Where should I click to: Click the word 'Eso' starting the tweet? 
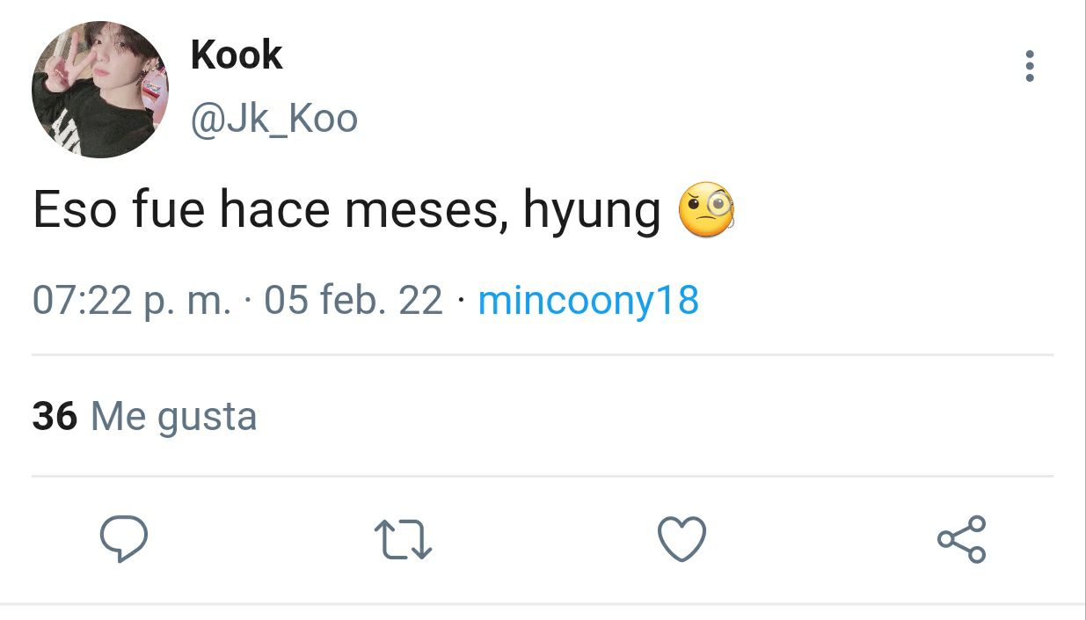pyautogui.click(x=75, y=210)
